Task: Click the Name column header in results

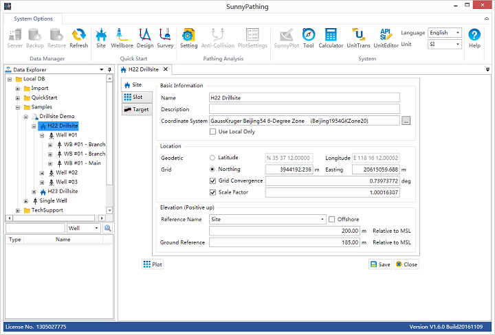Action: tap(63, 240)
